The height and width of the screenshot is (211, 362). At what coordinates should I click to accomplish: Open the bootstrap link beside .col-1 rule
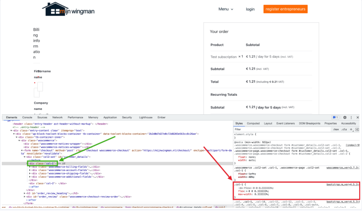[343, 184]
